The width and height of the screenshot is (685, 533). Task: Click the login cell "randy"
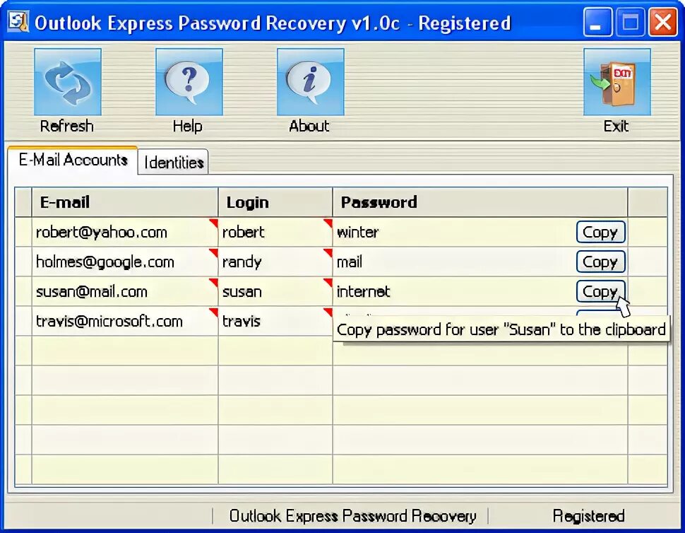pyautogui.click(x=275, y=262)
